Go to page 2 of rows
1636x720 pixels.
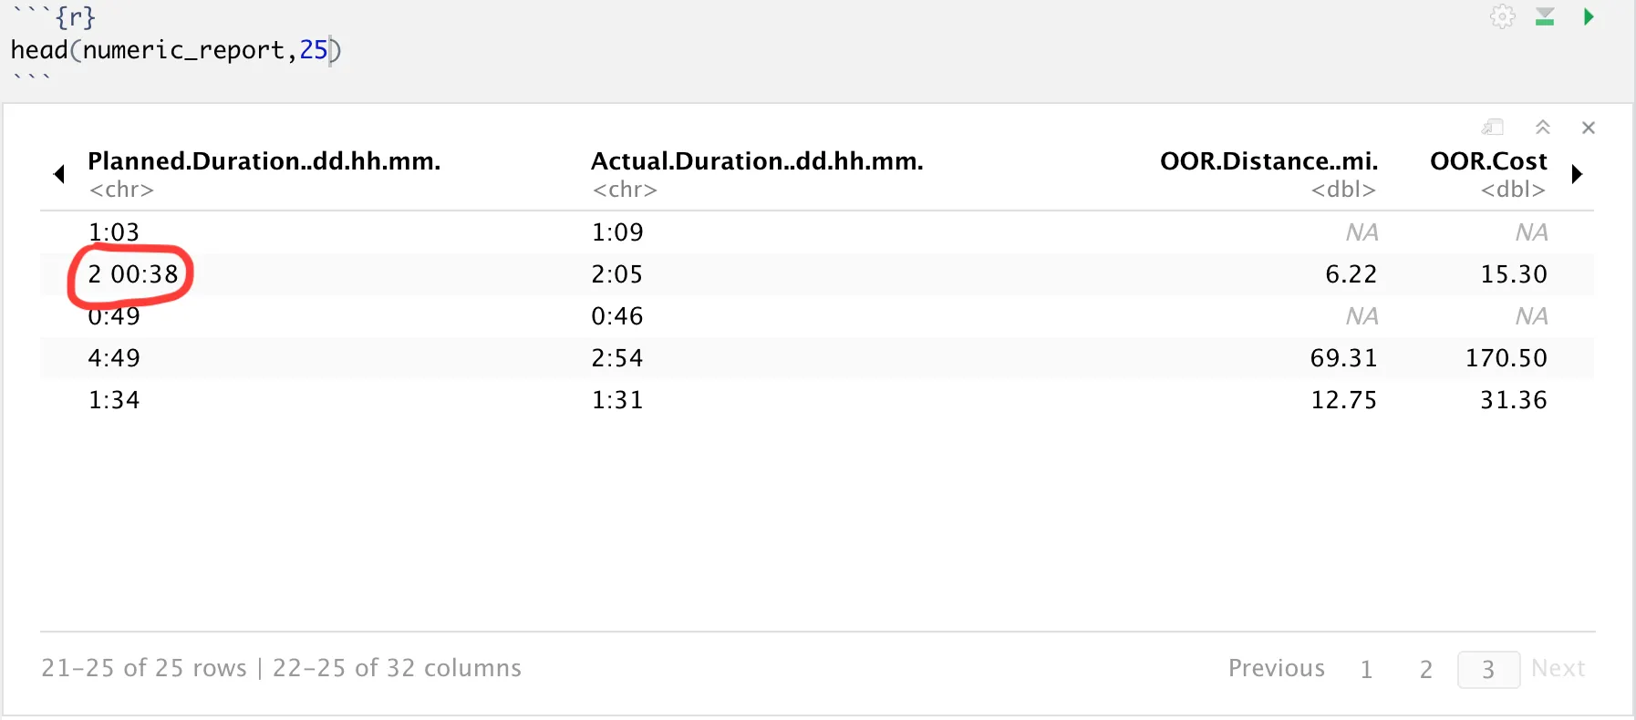[1426, 670]
